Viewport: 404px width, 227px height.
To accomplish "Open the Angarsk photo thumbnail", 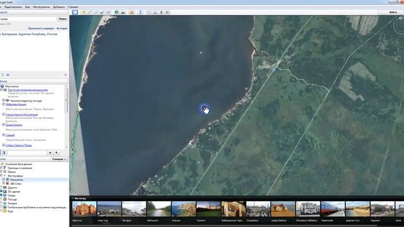I will (134, 209).
